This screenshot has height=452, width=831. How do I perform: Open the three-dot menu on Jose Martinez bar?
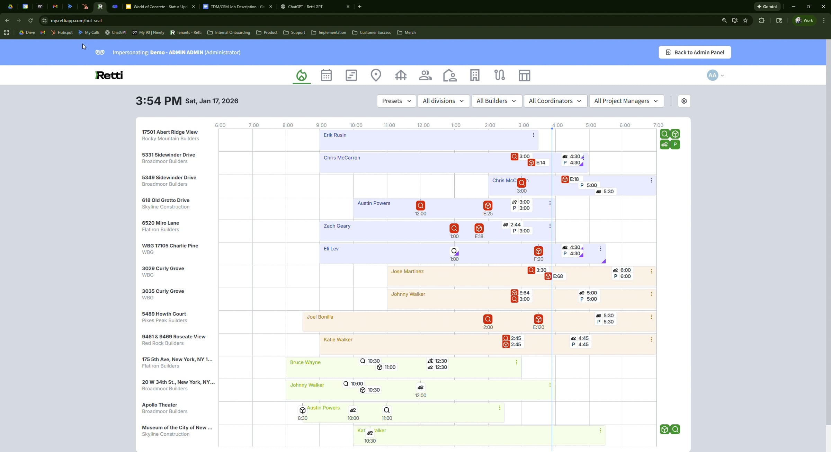tap(651, 272)
